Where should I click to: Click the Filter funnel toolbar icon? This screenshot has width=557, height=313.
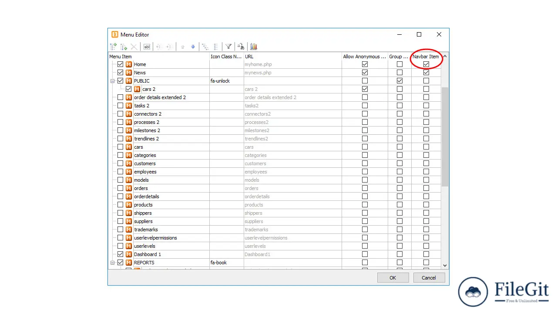click(228, 47)
